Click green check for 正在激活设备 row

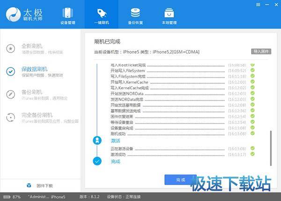click(252, 148)
